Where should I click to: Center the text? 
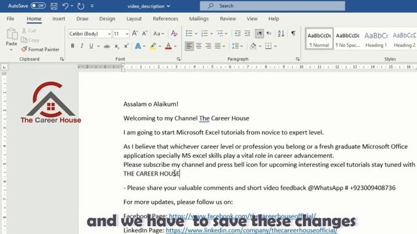click(199, 46)
